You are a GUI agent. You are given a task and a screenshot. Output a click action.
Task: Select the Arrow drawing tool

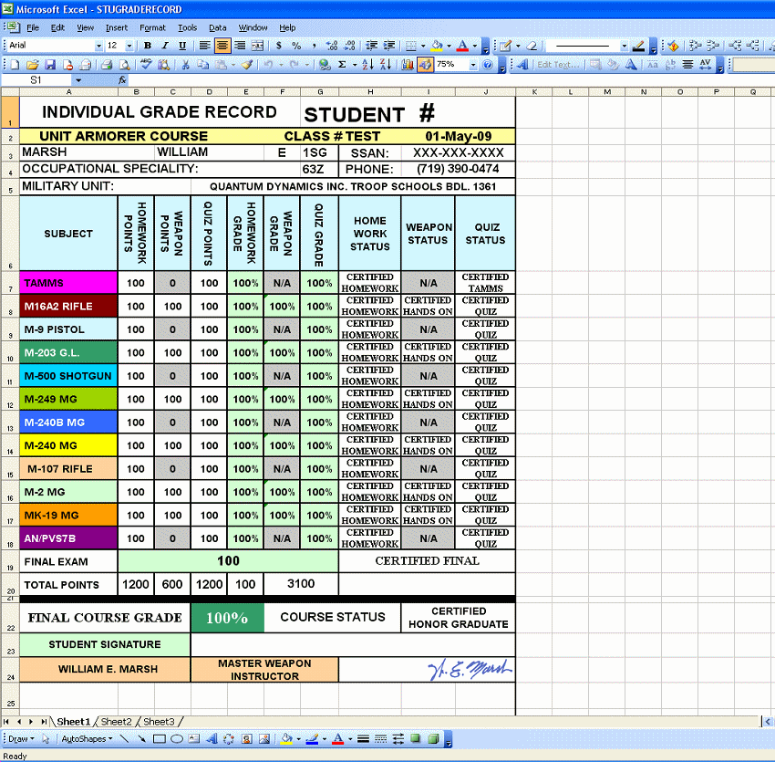point(141,739)
